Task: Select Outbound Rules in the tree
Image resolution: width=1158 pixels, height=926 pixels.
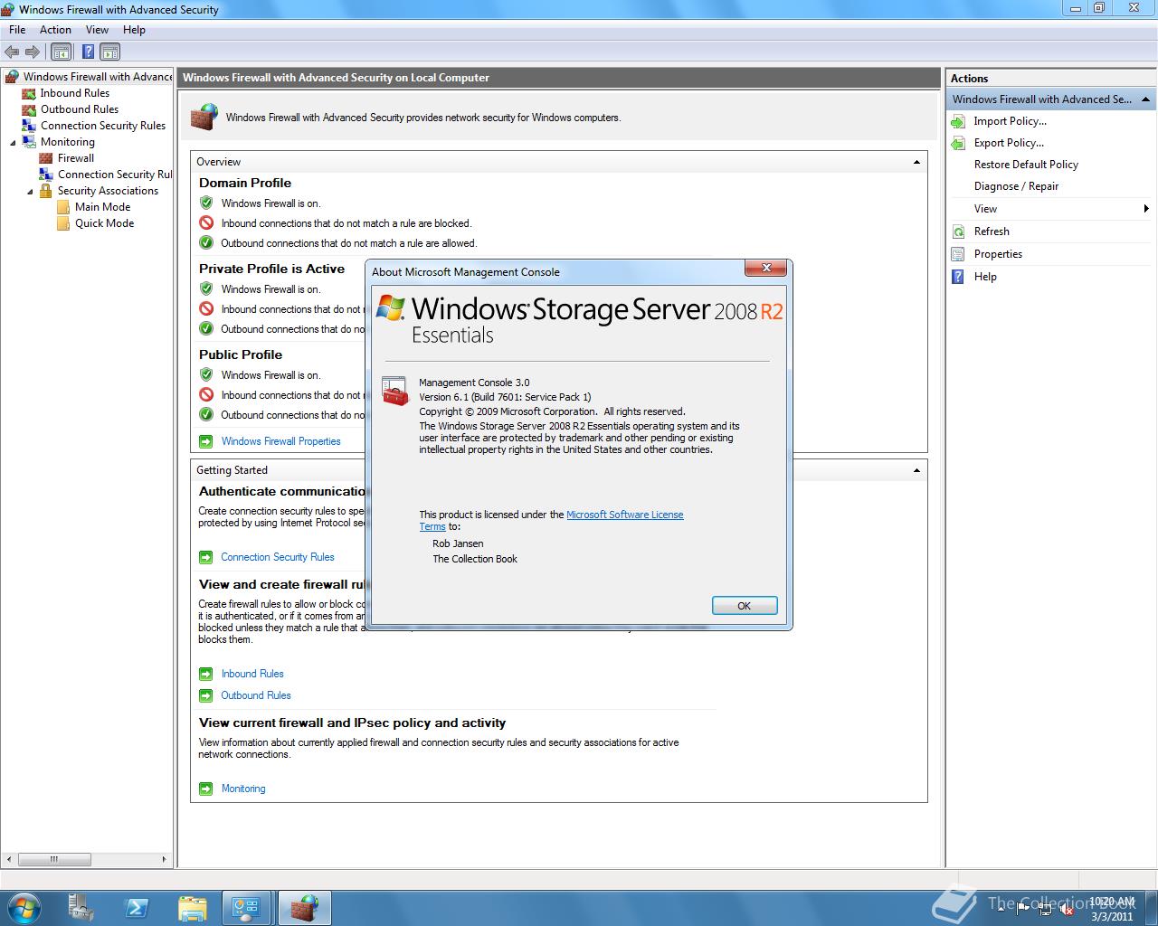Action: [x=80, y=109]
